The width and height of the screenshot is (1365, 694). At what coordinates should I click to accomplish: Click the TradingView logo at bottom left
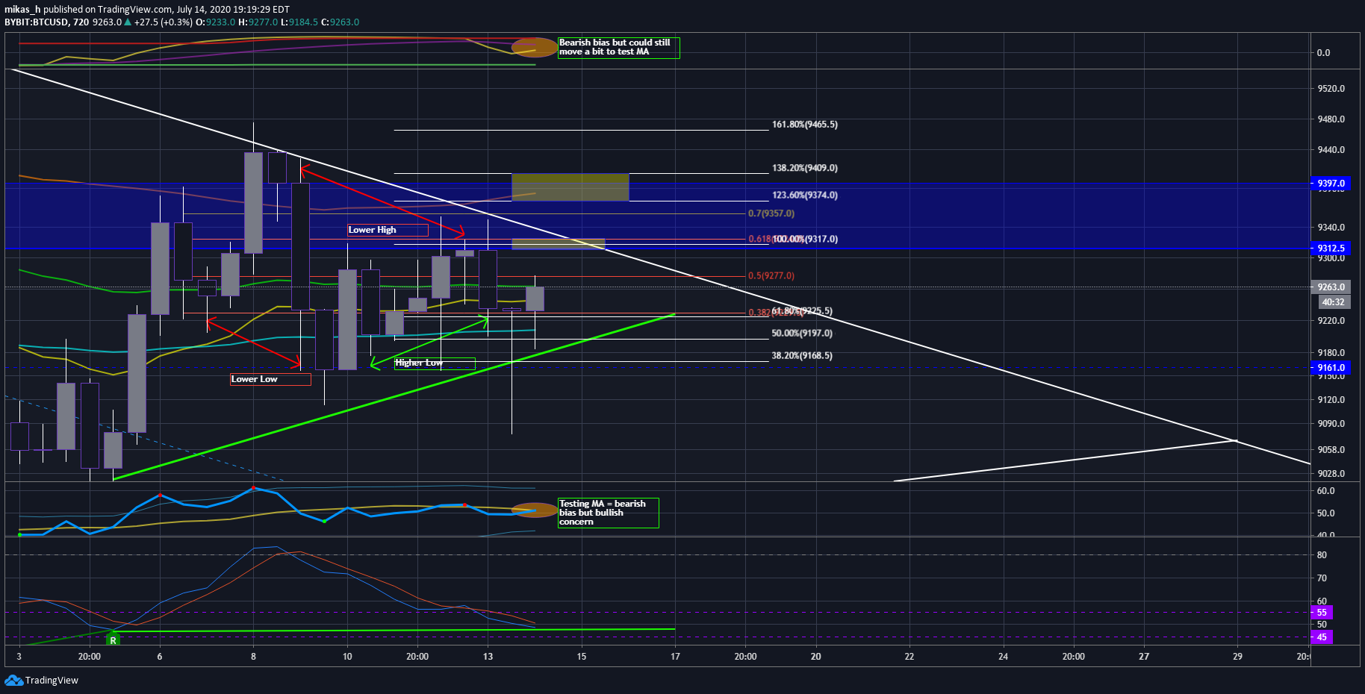41,680
